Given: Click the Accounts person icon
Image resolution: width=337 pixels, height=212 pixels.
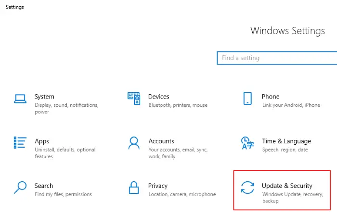Looking at the screenshot, I should [134, 143].
